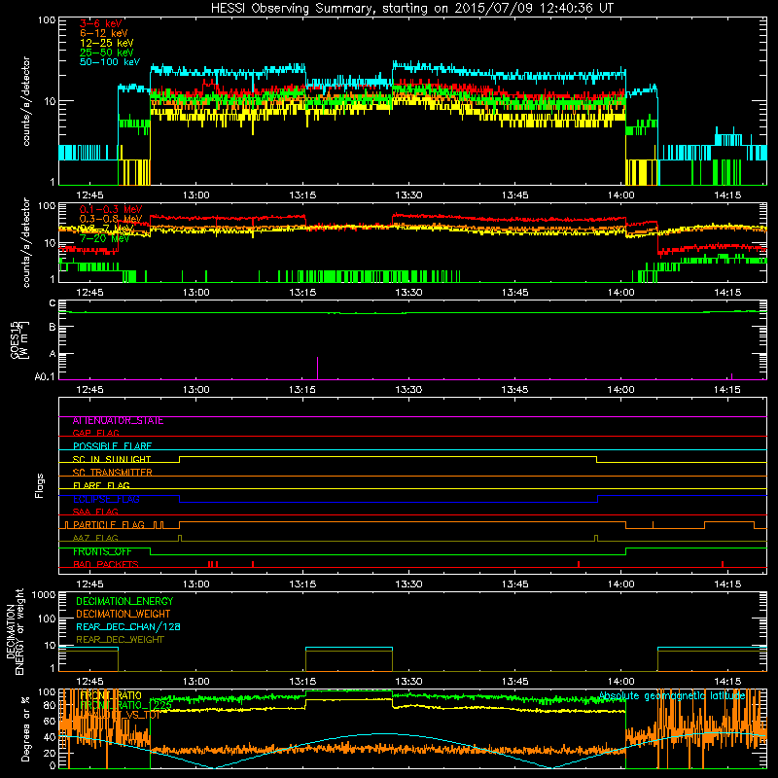This screenshot has height=778, width=778.
Task: Select the 7-20 MeV legend label
Action: (x=105, y=238)
